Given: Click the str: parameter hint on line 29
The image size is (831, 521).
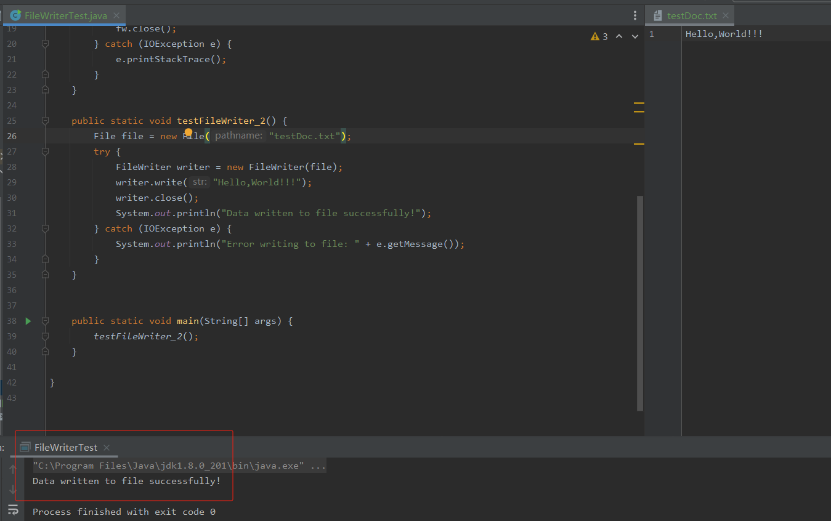Looking at the screenshot, I should 199,182.
